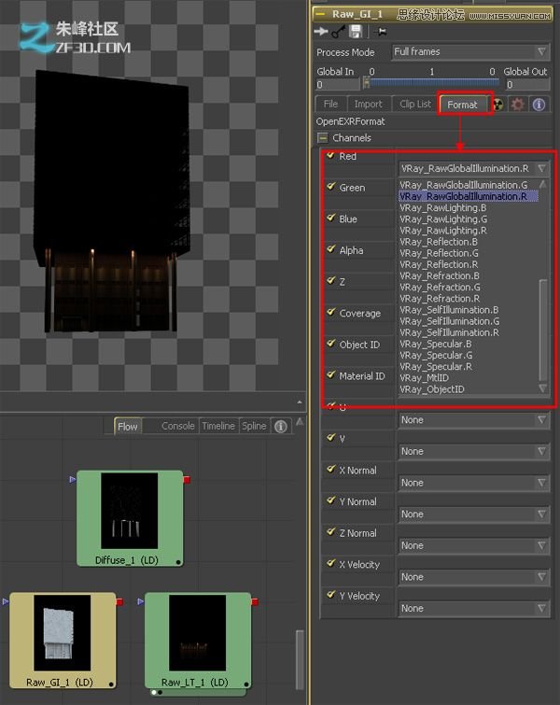Select VRay_MtlID in channel list
The width and height of the screenshot is (560, 705).
click(x=425, y=377)
